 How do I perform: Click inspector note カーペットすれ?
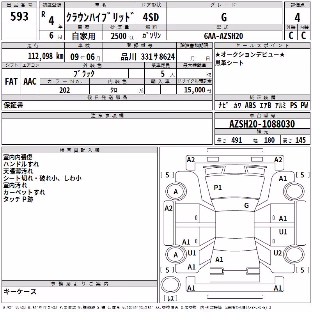tap(24, 192)
